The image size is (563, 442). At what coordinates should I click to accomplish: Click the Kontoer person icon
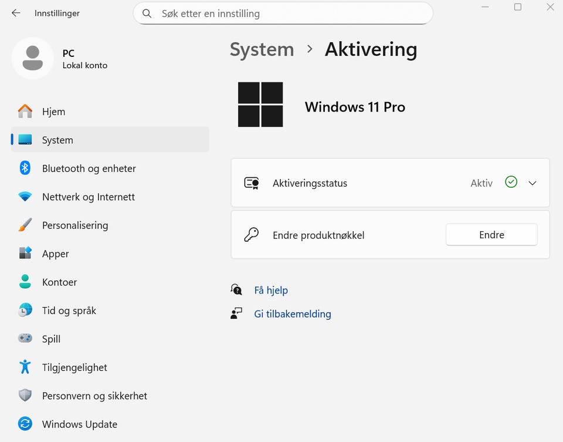(x=25, y=281)
